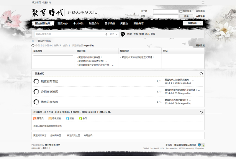This screenshot has width=236, height=159.
Task: Expand the 帖子 search type dropdown
Action: click(x=114, y=34)
